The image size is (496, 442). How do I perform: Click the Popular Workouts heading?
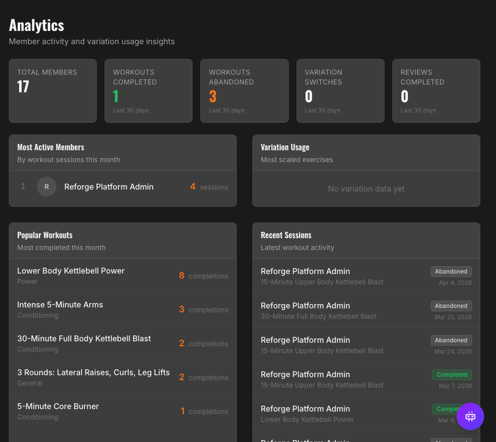[x=45, y=235]
